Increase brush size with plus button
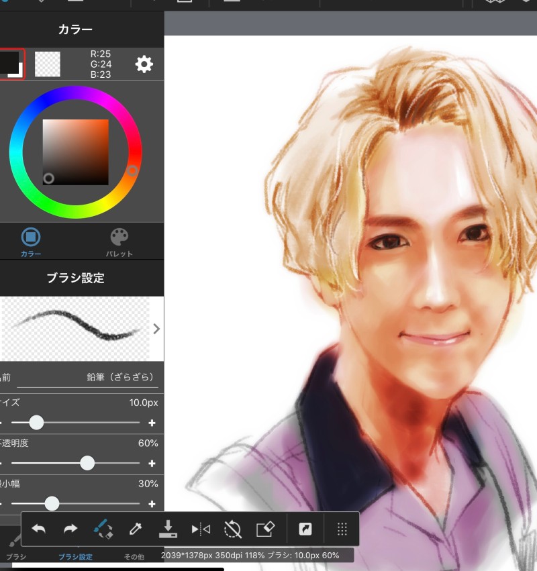The image size is (537, 571). (152, 423)
